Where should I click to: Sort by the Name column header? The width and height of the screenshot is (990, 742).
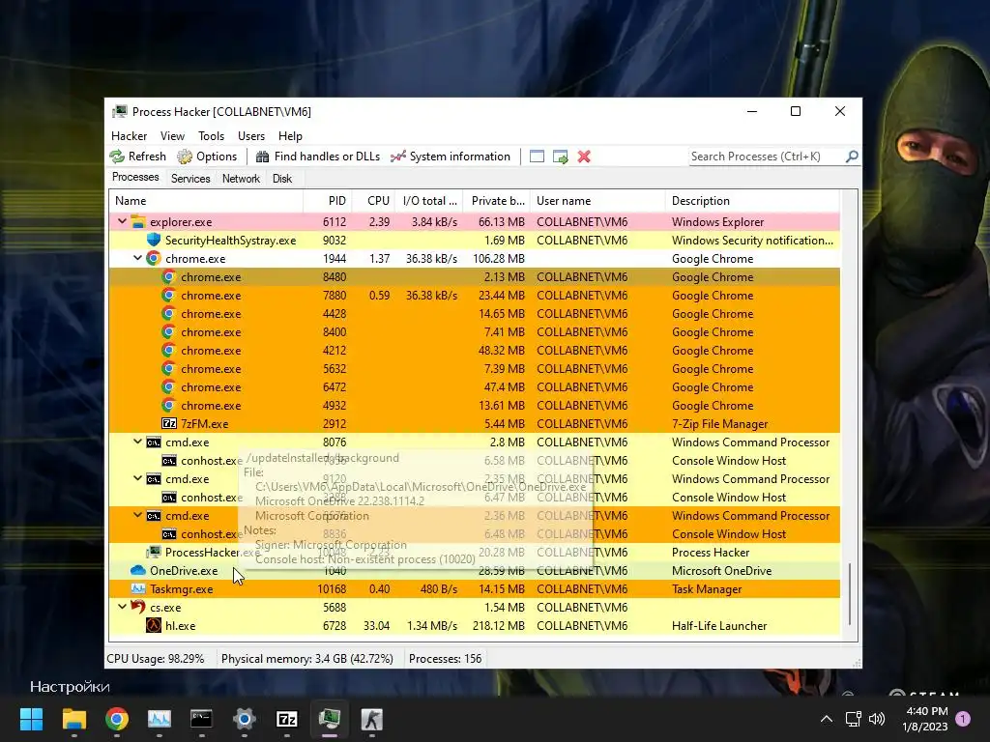pyautogui.click(x=206, y=201)
